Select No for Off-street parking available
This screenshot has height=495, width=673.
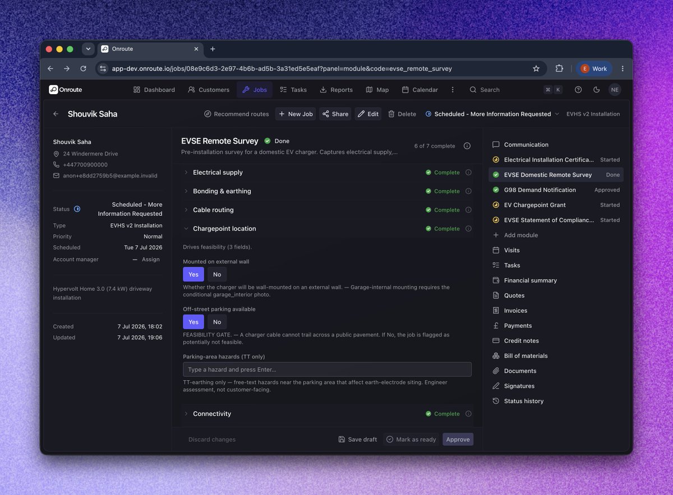click(x=217, y=322)
